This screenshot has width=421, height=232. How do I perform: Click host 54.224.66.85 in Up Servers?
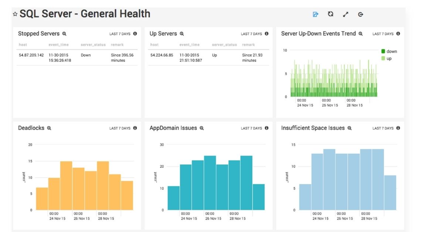162,55
